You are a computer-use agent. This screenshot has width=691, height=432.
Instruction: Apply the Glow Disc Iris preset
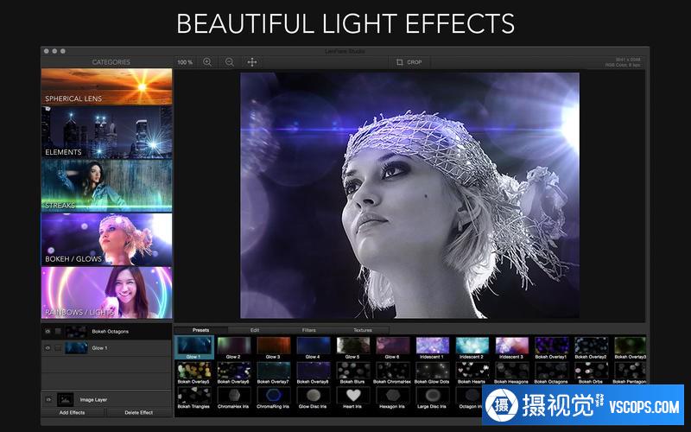(313, 397)
